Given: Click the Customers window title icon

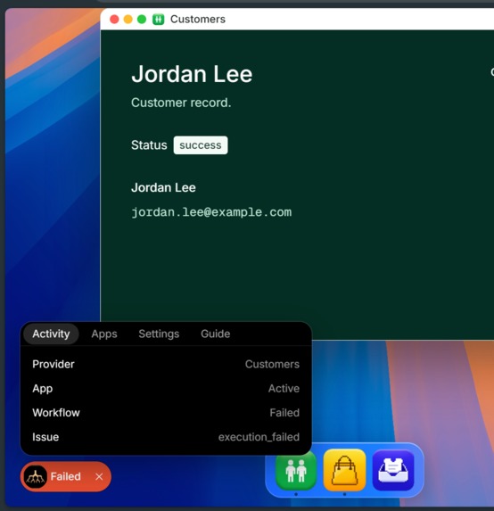Looking at the screenshot, I should coord(159,20).
